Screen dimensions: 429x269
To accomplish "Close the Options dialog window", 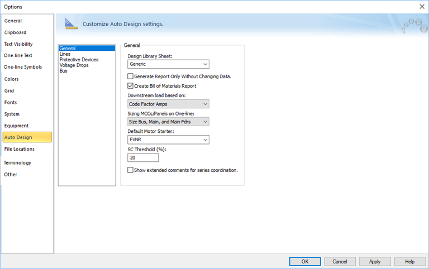I will [421, 6].
